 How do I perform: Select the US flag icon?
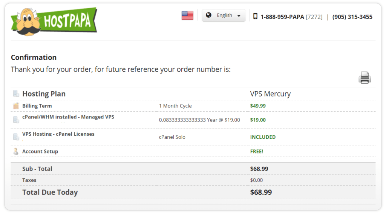point(187,15)
